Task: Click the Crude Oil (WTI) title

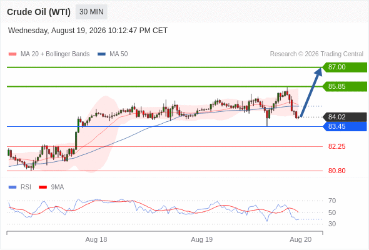Action: (39, 12)
